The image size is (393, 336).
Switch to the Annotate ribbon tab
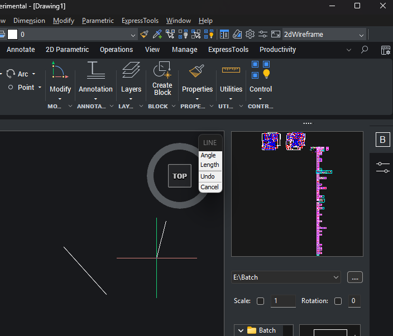tap(21, 50)
